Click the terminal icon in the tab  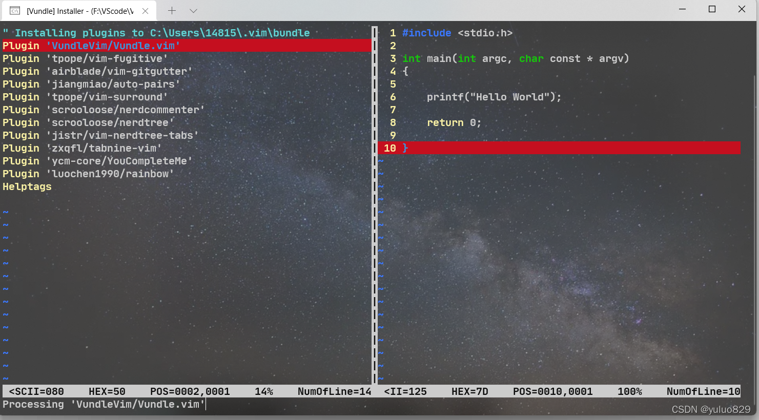(15, 11)
